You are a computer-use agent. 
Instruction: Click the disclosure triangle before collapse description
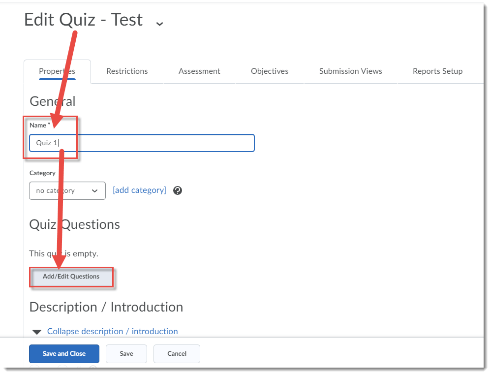tap(36, 331)
